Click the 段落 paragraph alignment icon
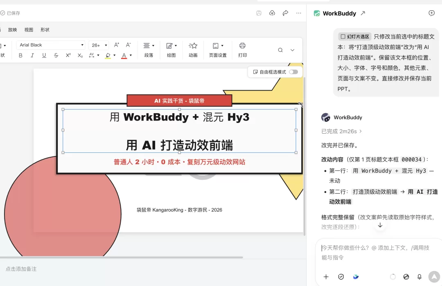 147,46
